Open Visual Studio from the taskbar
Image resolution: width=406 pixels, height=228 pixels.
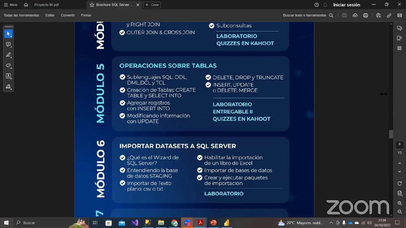click(135, 223)
